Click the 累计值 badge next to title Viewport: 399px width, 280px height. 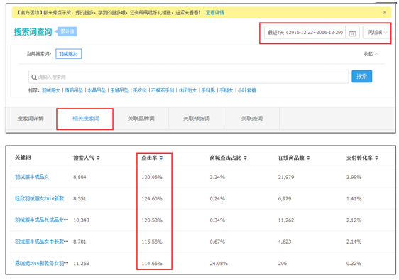tap(67, 31)
